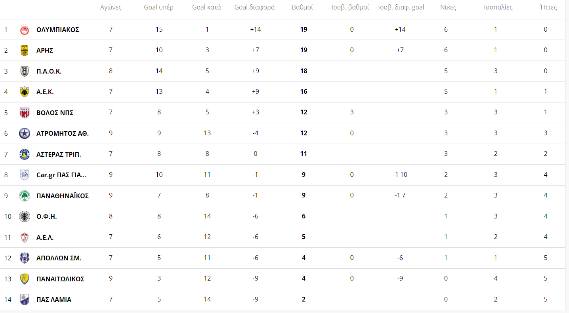Click the P.A.O.K. team crest
This screenshot has width=569, height=313.
[25, 71]
